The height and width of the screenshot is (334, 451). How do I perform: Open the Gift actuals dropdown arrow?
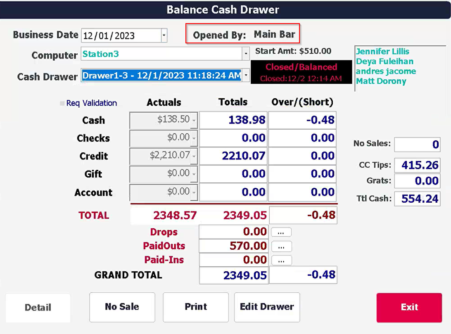[x=194, y=174]
